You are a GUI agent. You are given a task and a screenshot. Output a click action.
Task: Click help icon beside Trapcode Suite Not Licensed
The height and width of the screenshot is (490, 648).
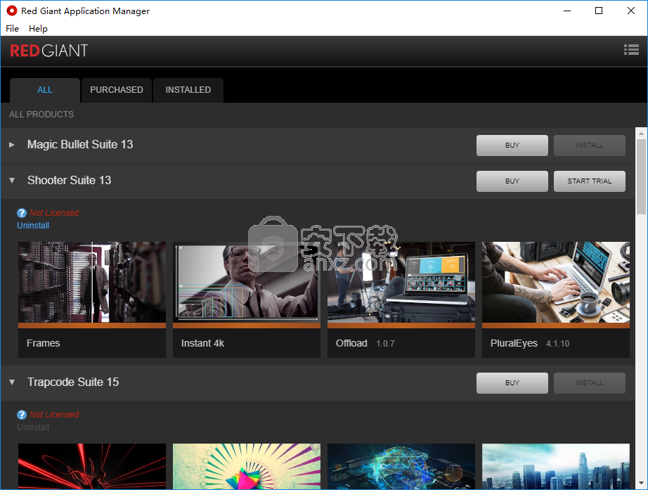(22, 415)
